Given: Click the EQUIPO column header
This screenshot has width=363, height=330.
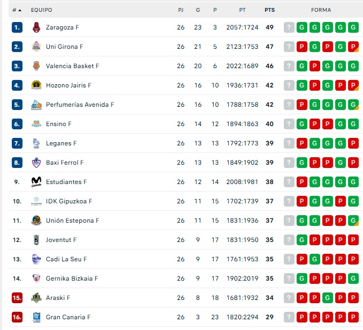Looking at the screenshot, I should [41, 10].
